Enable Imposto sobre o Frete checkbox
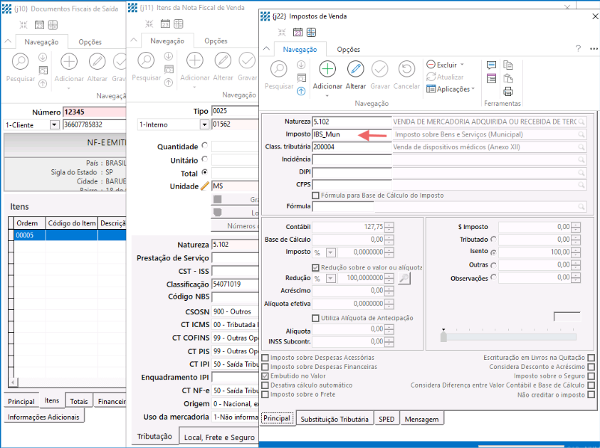This screenshot has height=448, width=600. pyautogui.click(x=265, y=394)
